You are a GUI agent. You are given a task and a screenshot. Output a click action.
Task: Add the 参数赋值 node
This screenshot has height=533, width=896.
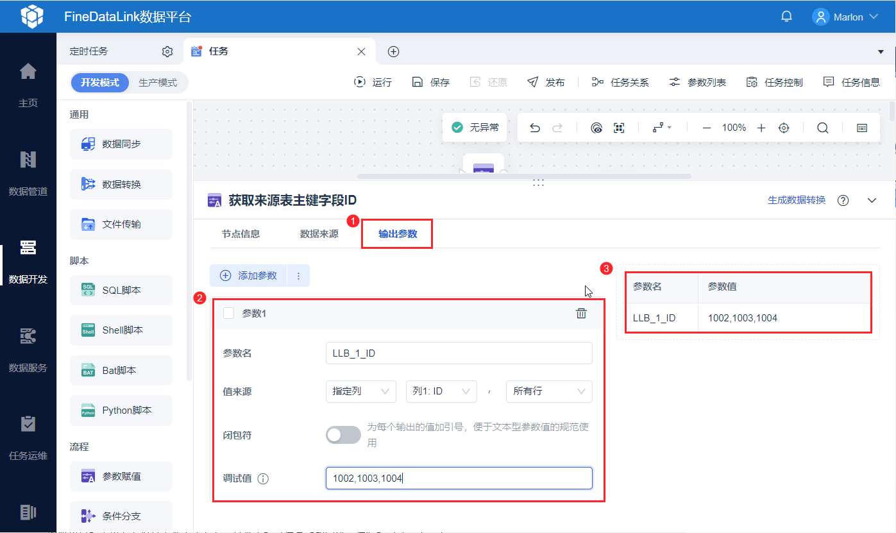coord(121,476)
